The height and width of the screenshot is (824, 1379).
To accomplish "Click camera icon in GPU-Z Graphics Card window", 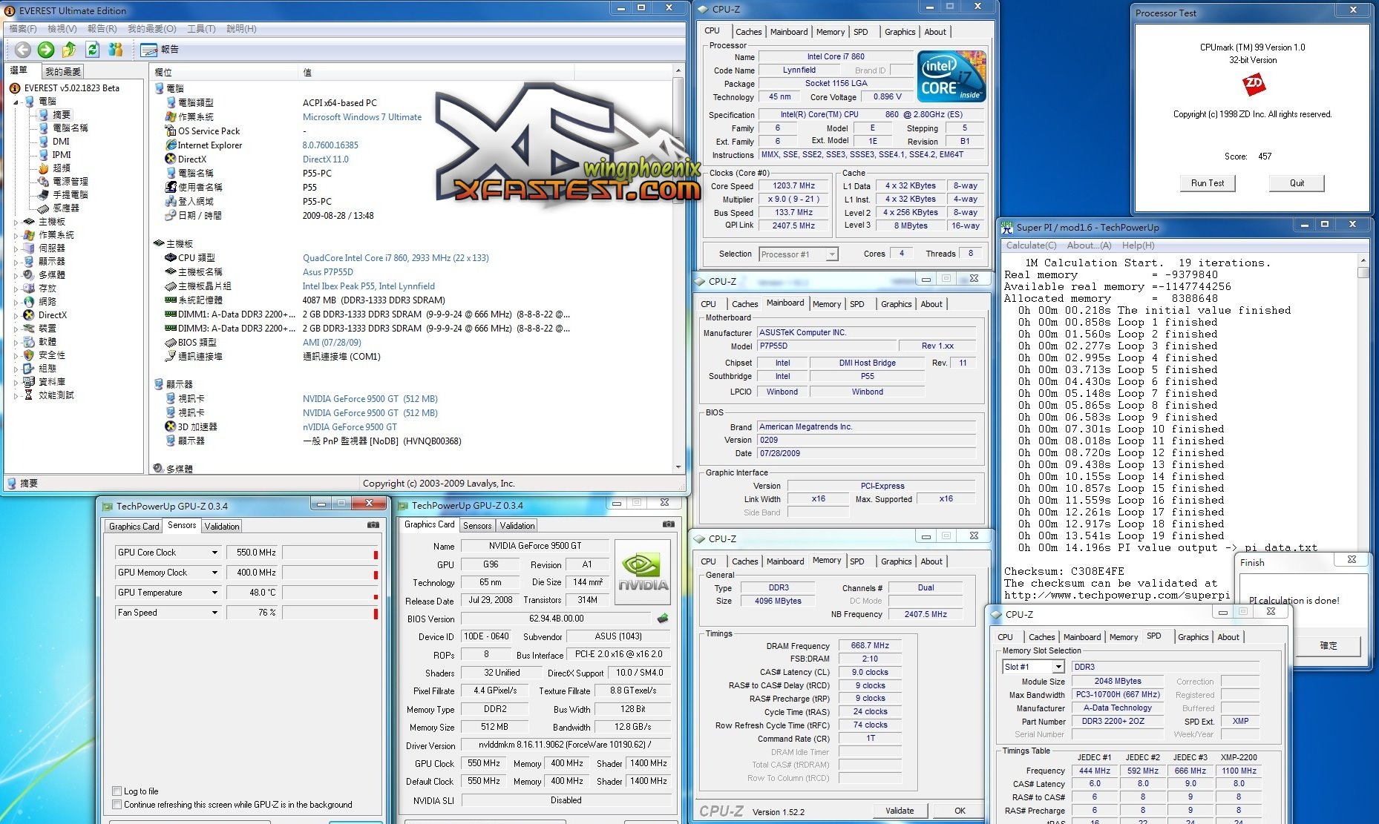I will [669, 524].
